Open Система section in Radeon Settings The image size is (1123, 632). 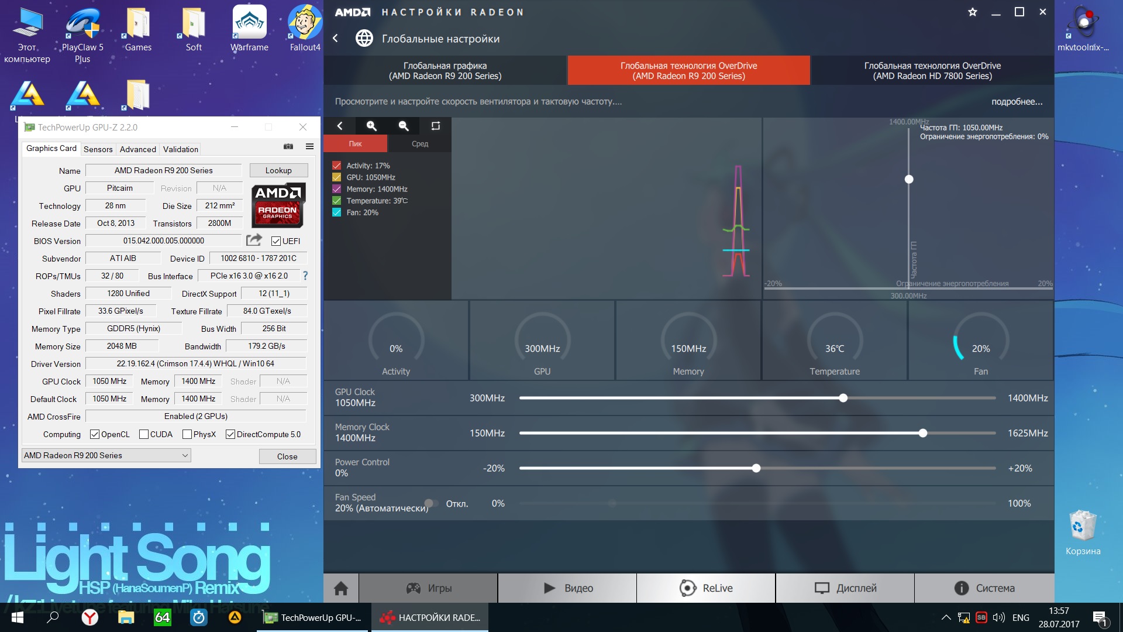click(x=984, y=588)
